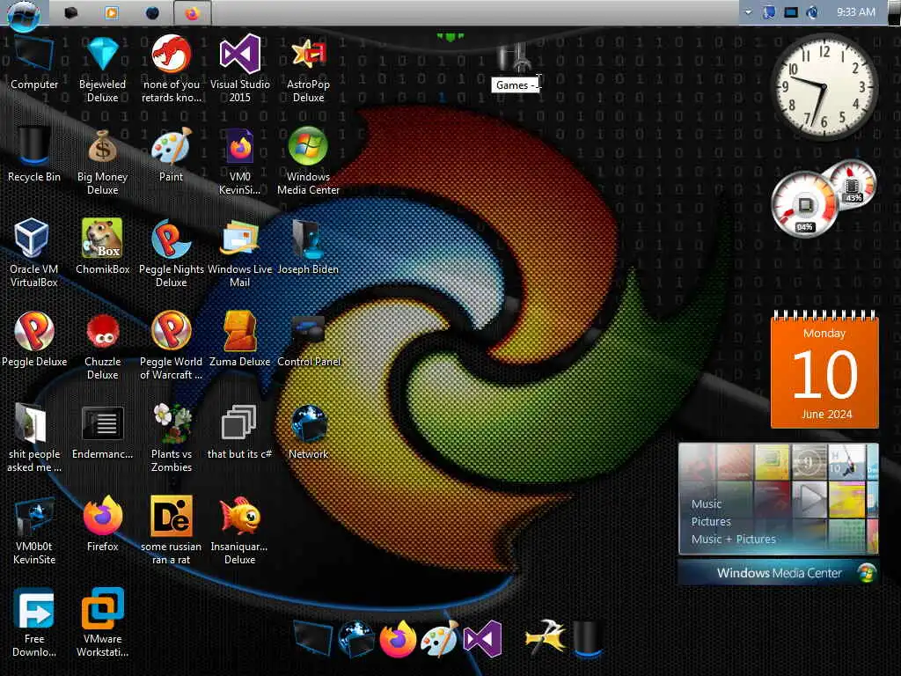Open Chuzzle Deluxe desktop icon
901x676 pixels.
point(102,346)
